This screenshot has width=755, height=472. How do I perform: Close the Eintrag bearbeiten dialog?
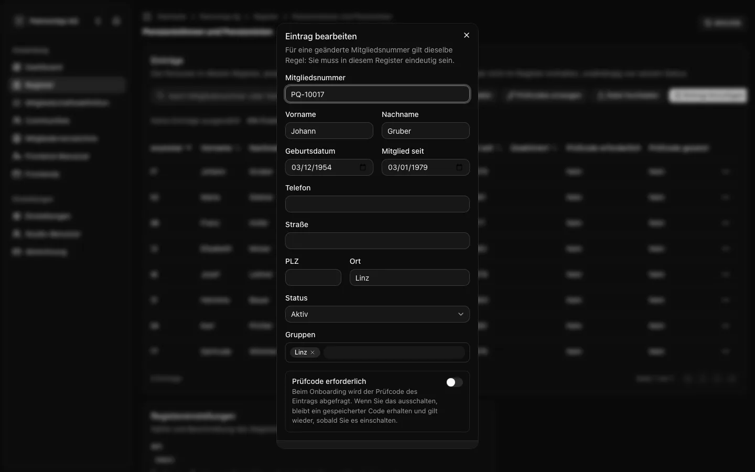coord(467,35)
